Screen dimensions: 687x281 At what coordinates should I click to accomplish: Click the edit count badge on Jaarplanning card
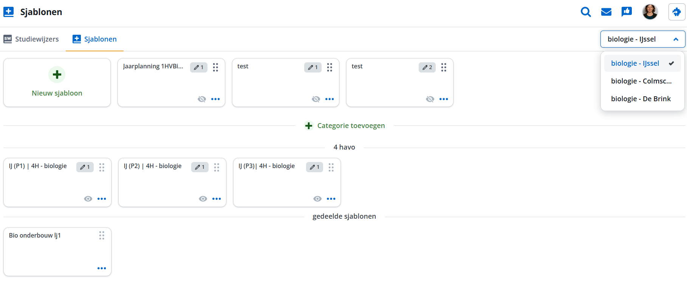point(199,67)
